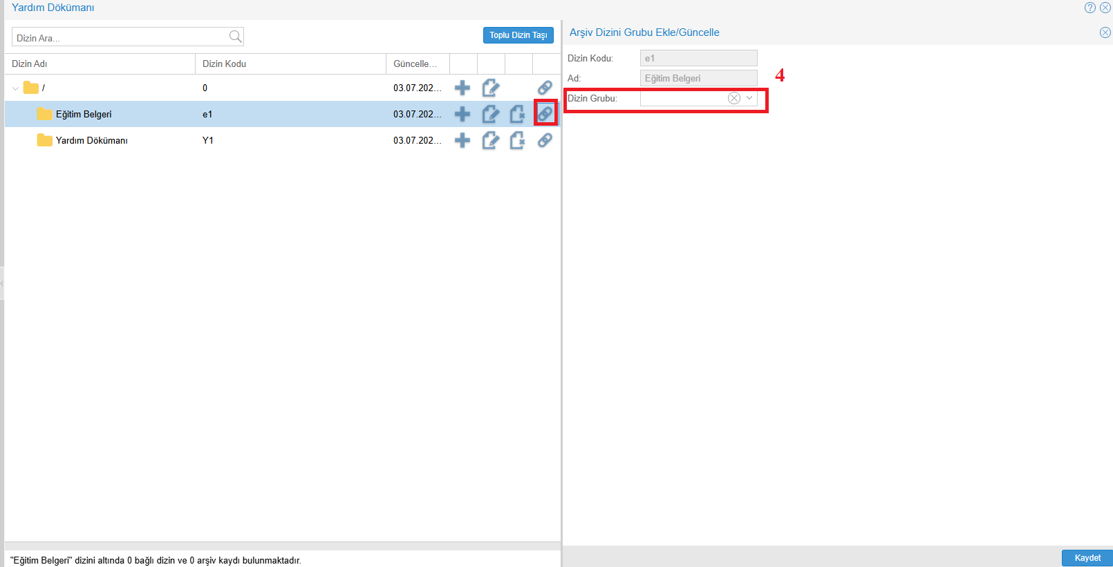Click the link icon in root folder row
The image size is (1113, 567).
click(545, 88)
